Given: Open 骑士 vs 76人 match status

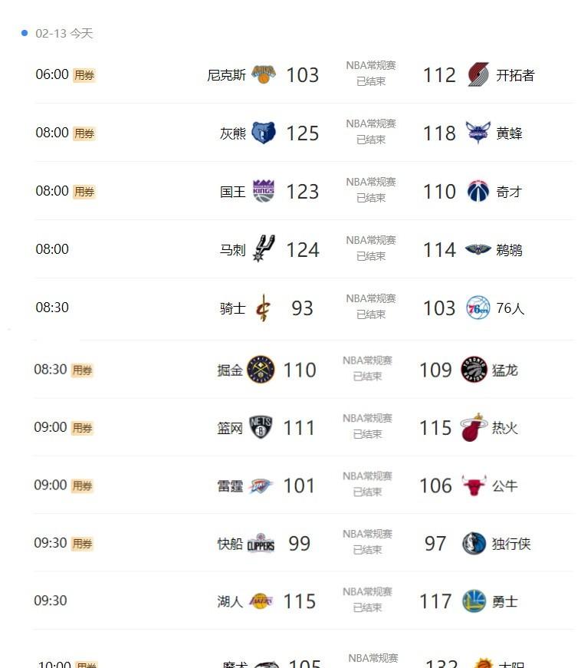Looking at the screenshot, I should click(x=371, y=307).
